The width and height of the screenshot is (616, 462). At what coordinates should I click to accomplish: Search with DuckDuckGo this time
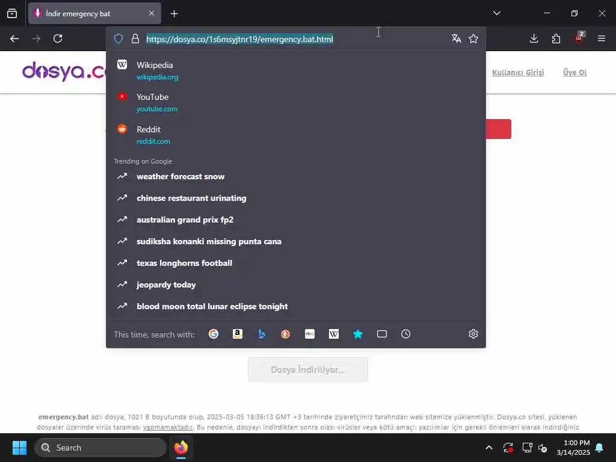286,334
